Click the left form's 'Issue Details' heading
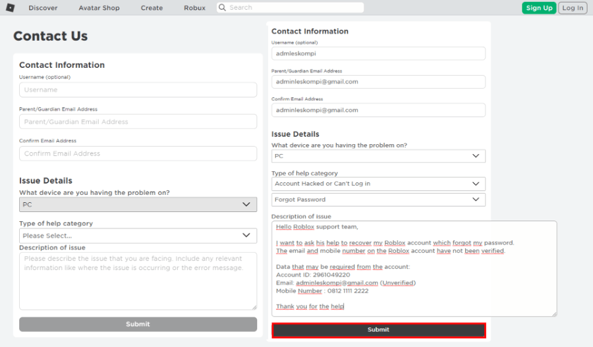Screen dimensions: 593x347 point(45,180)
